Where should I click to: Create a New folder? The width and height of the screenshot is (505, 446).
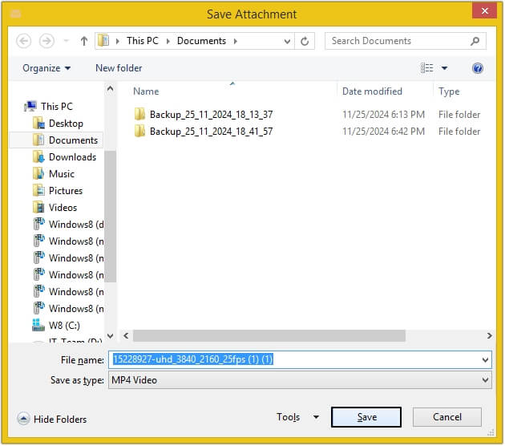tap(119, 68)
